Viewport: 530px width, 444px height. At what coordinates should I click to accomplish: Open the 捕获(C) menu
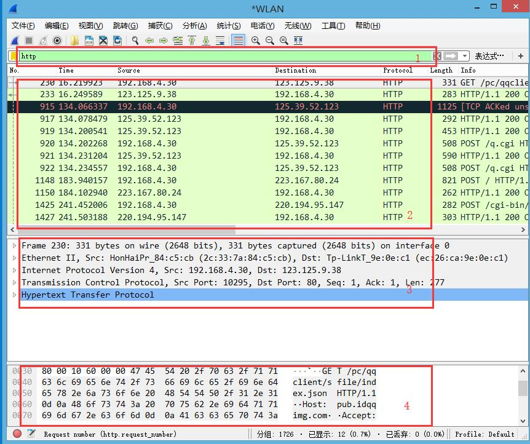click(x=160, y=26)
